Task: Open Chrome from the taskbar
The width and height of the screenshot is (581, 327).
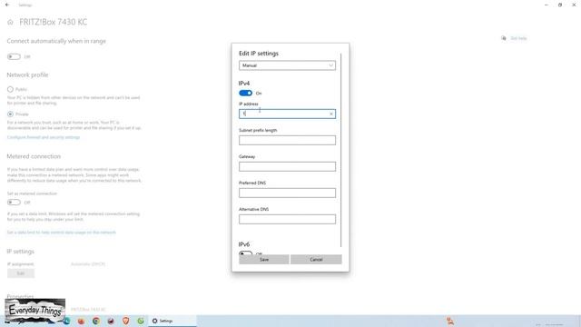Action: click(x=96, y=321)
